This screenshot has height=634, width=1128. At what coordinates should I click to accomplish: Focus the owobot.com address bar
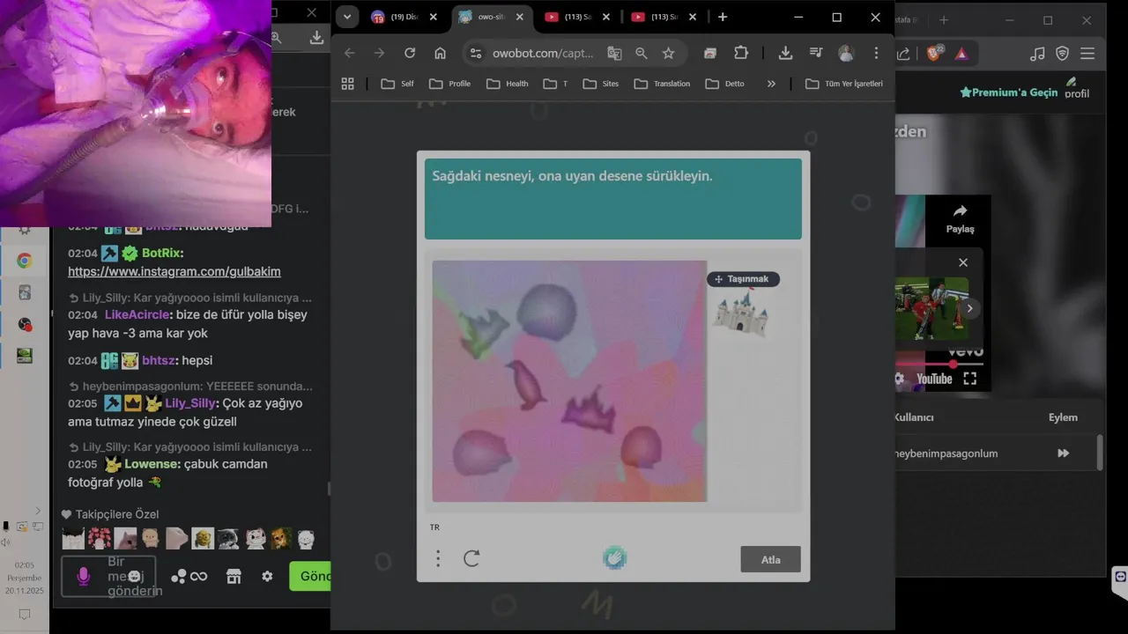click(543, 53)
